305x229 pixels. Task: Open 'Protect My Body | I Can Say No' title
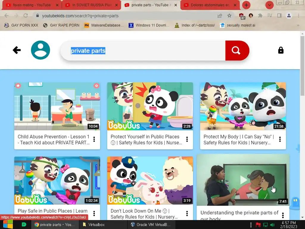tap(239, 140)
